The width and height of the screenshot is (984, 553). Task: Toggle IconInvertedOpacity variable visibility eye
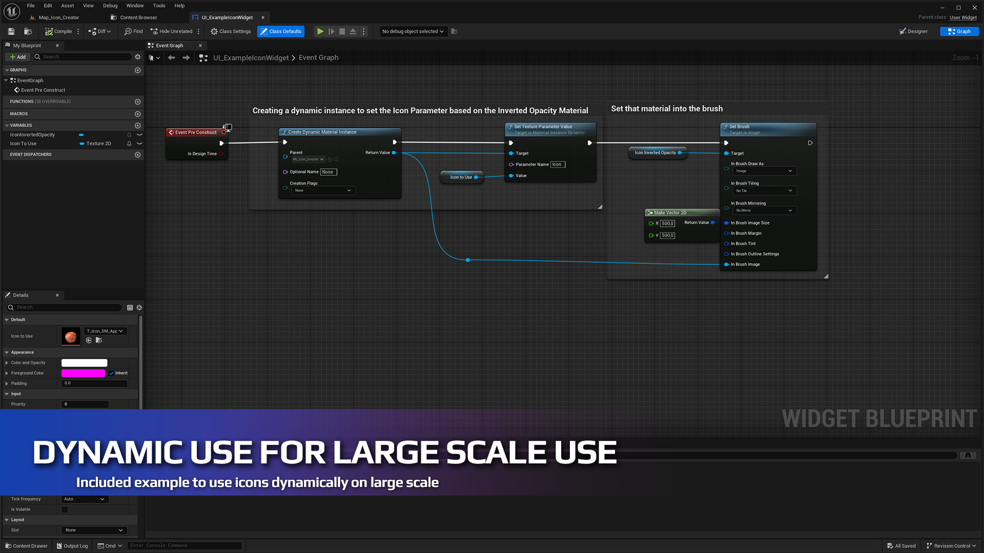[x=139, y=135]
